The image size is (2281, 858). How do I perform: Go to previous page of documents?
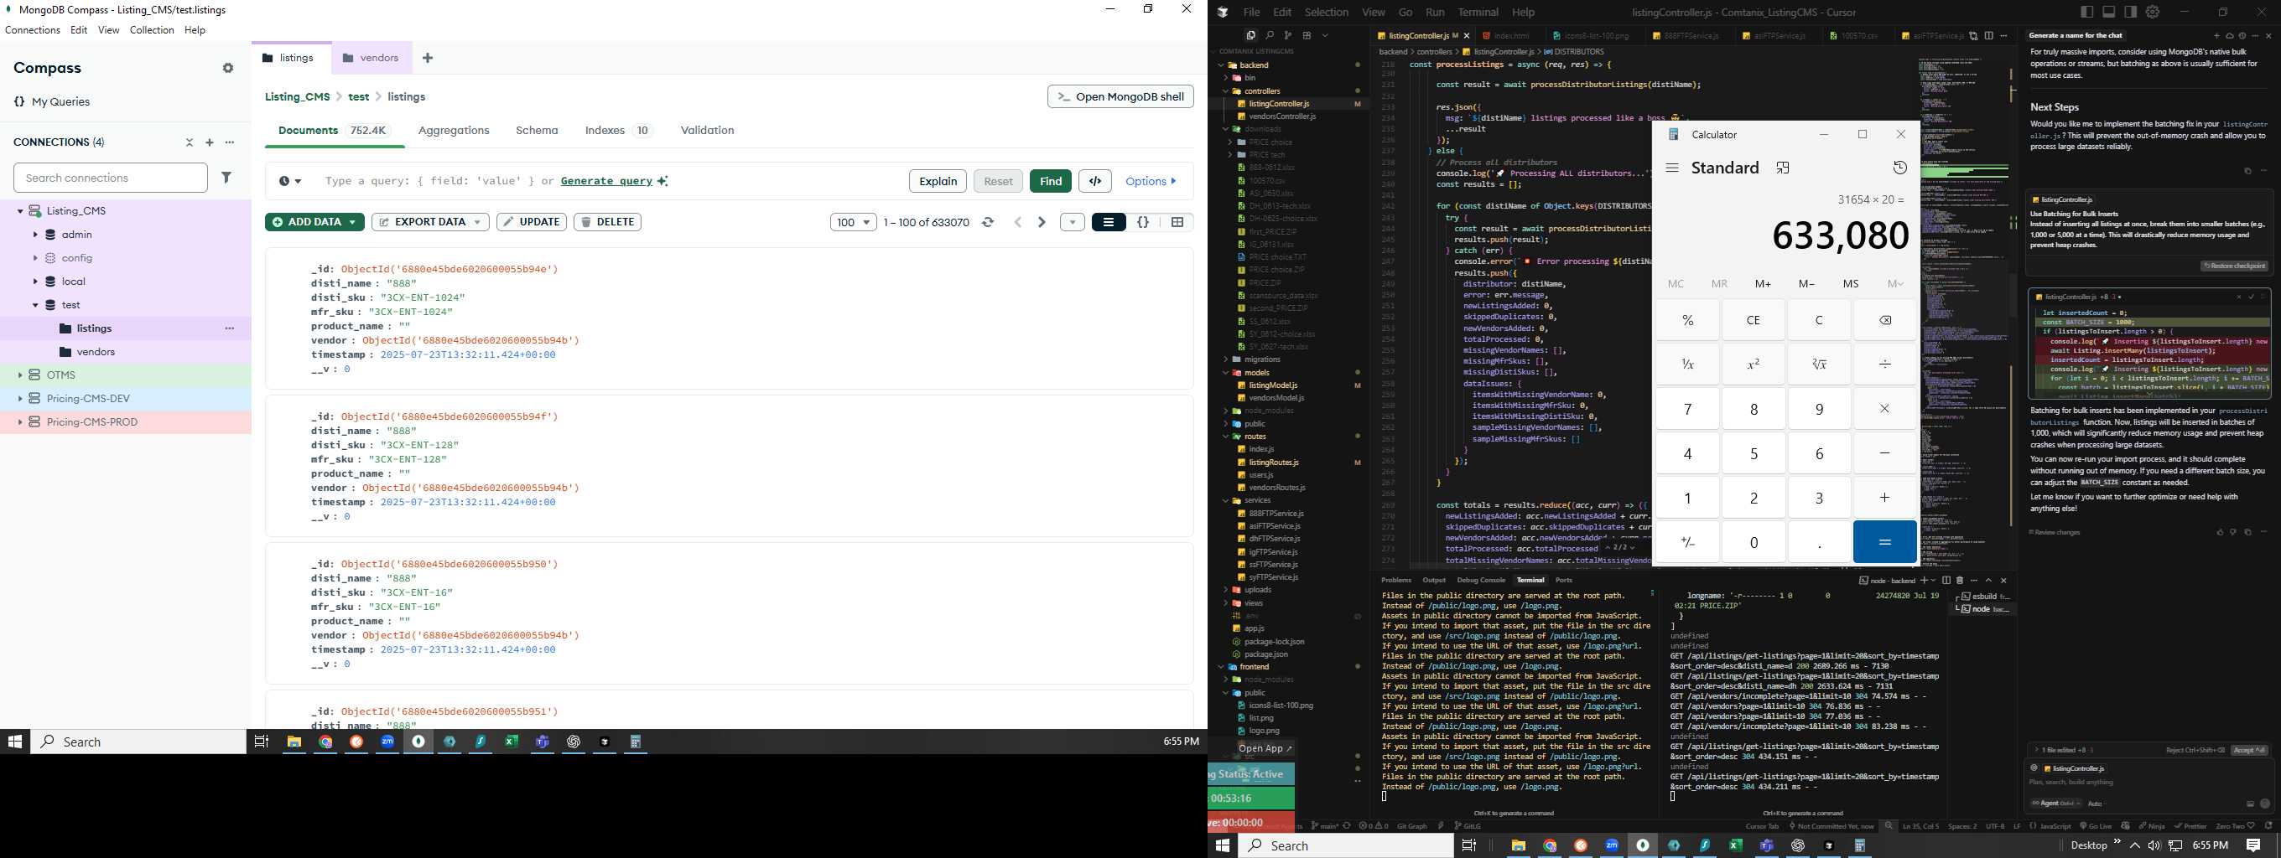pos(1017,222)
